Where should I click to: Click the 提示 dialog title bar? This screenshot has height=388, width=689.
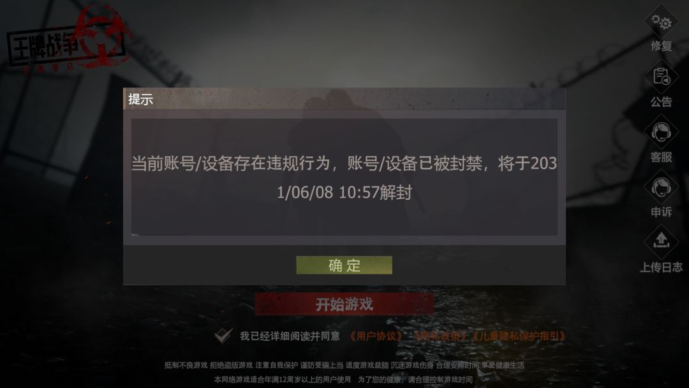(344, 99)
